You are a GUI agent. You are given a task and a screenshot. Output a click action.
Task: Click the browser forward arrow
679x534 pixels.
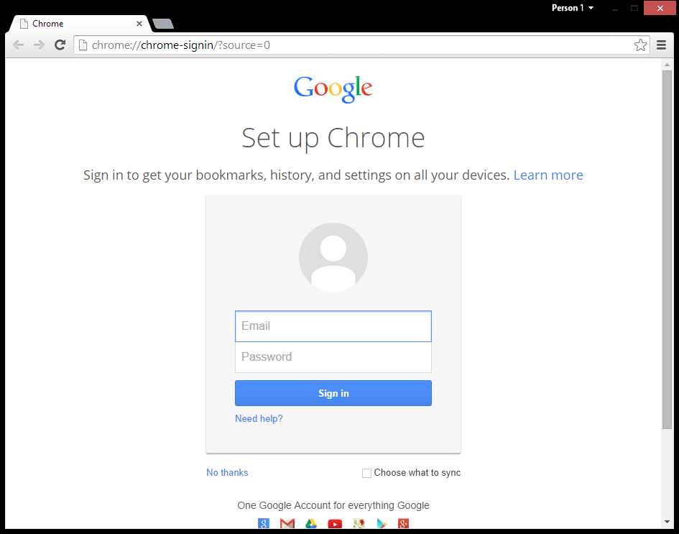tap(39, 45)
